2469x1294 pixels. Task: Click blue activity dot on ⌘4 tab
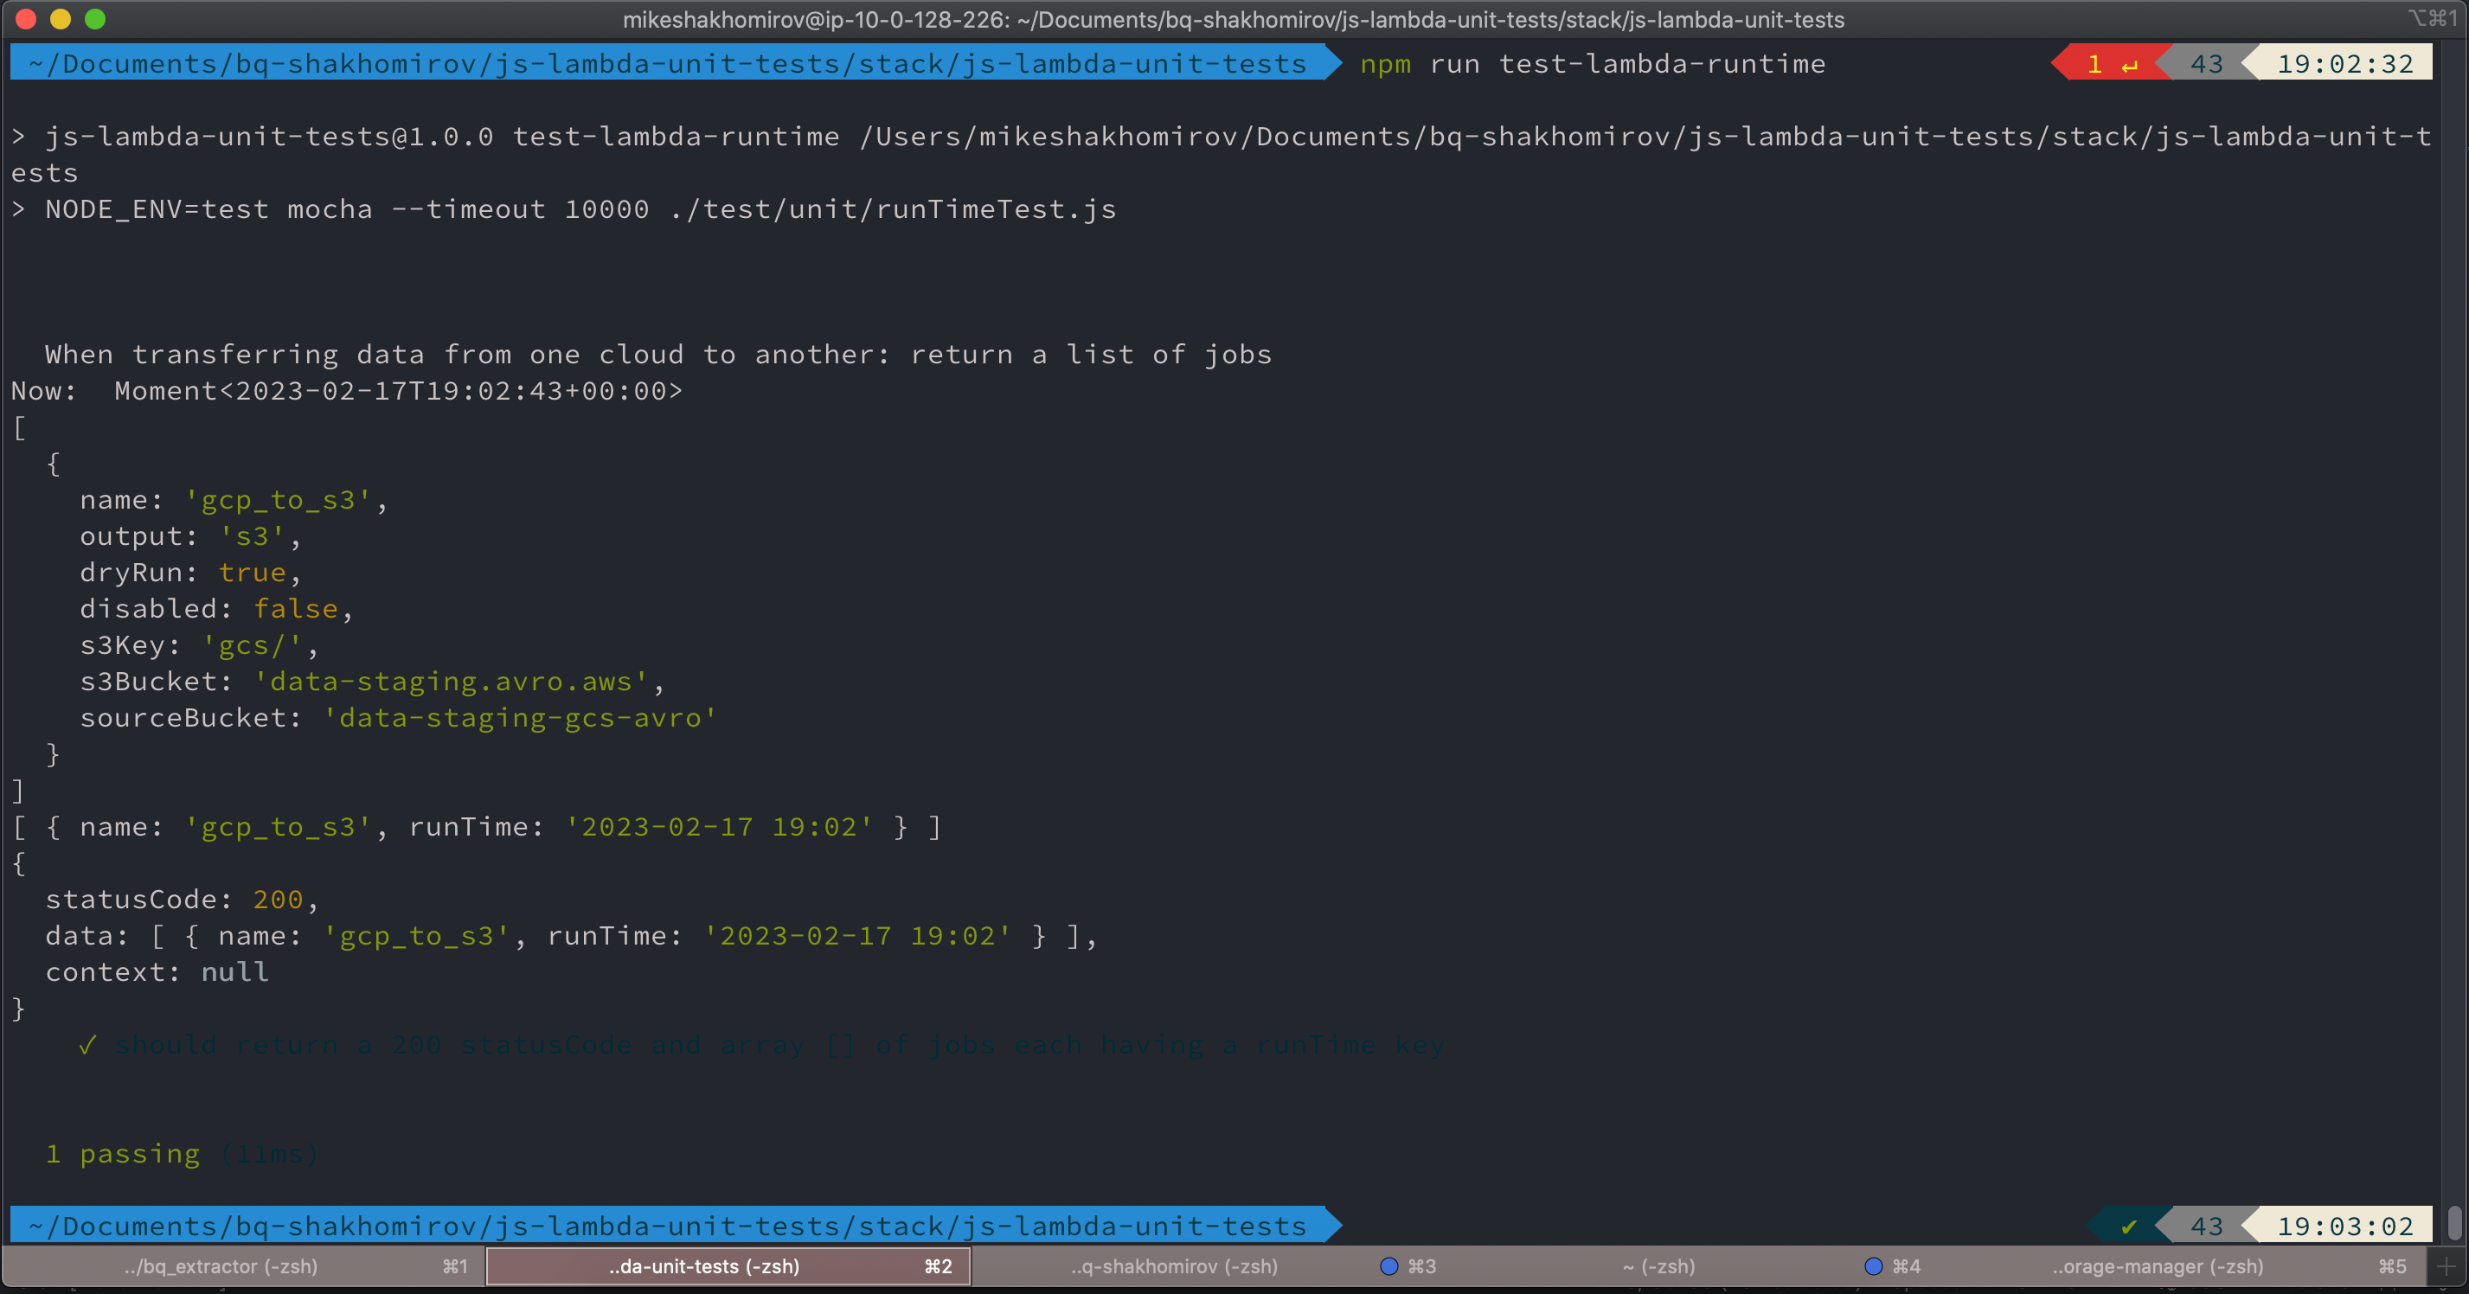1873,1266
